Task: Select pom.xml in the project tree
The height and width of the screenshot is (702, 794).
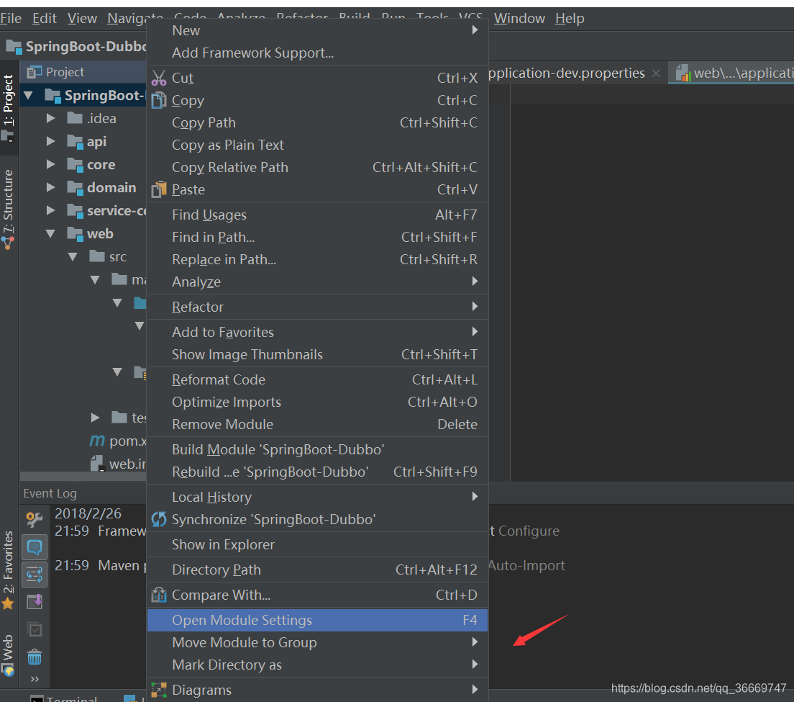Action: 122,441
